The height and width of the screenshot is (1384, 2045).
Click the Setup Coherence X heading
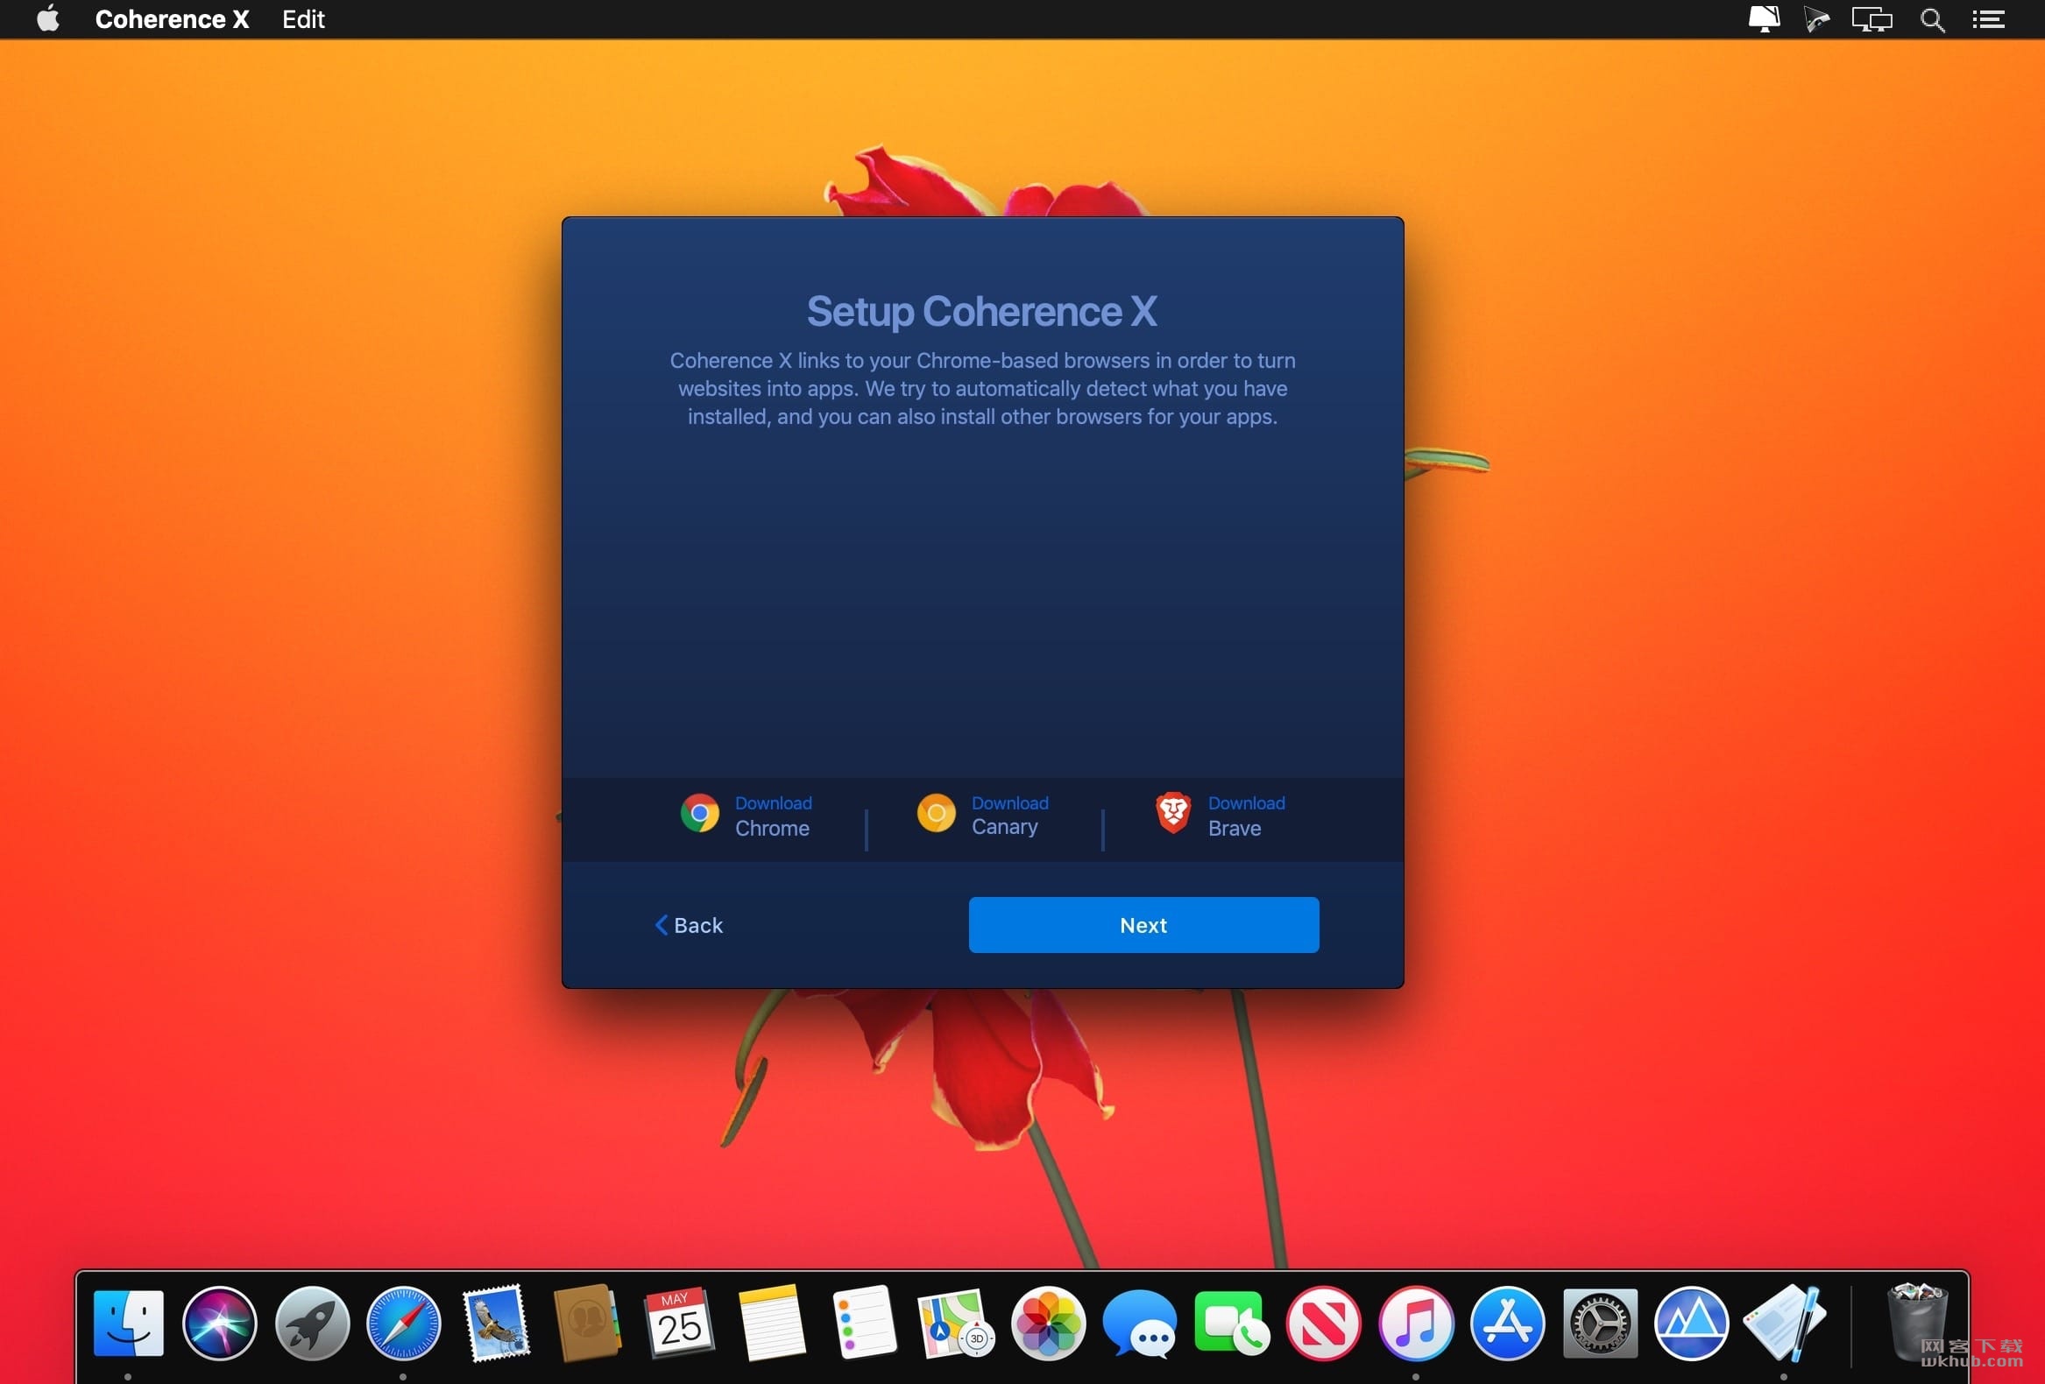[x=982, y=312]
